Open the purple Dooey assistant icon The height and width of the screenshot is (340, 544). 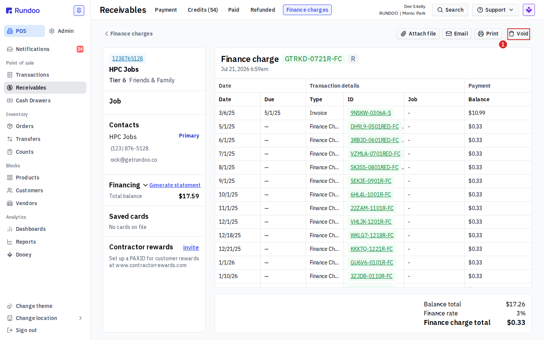pyautogui.click(x=529, y=10)
